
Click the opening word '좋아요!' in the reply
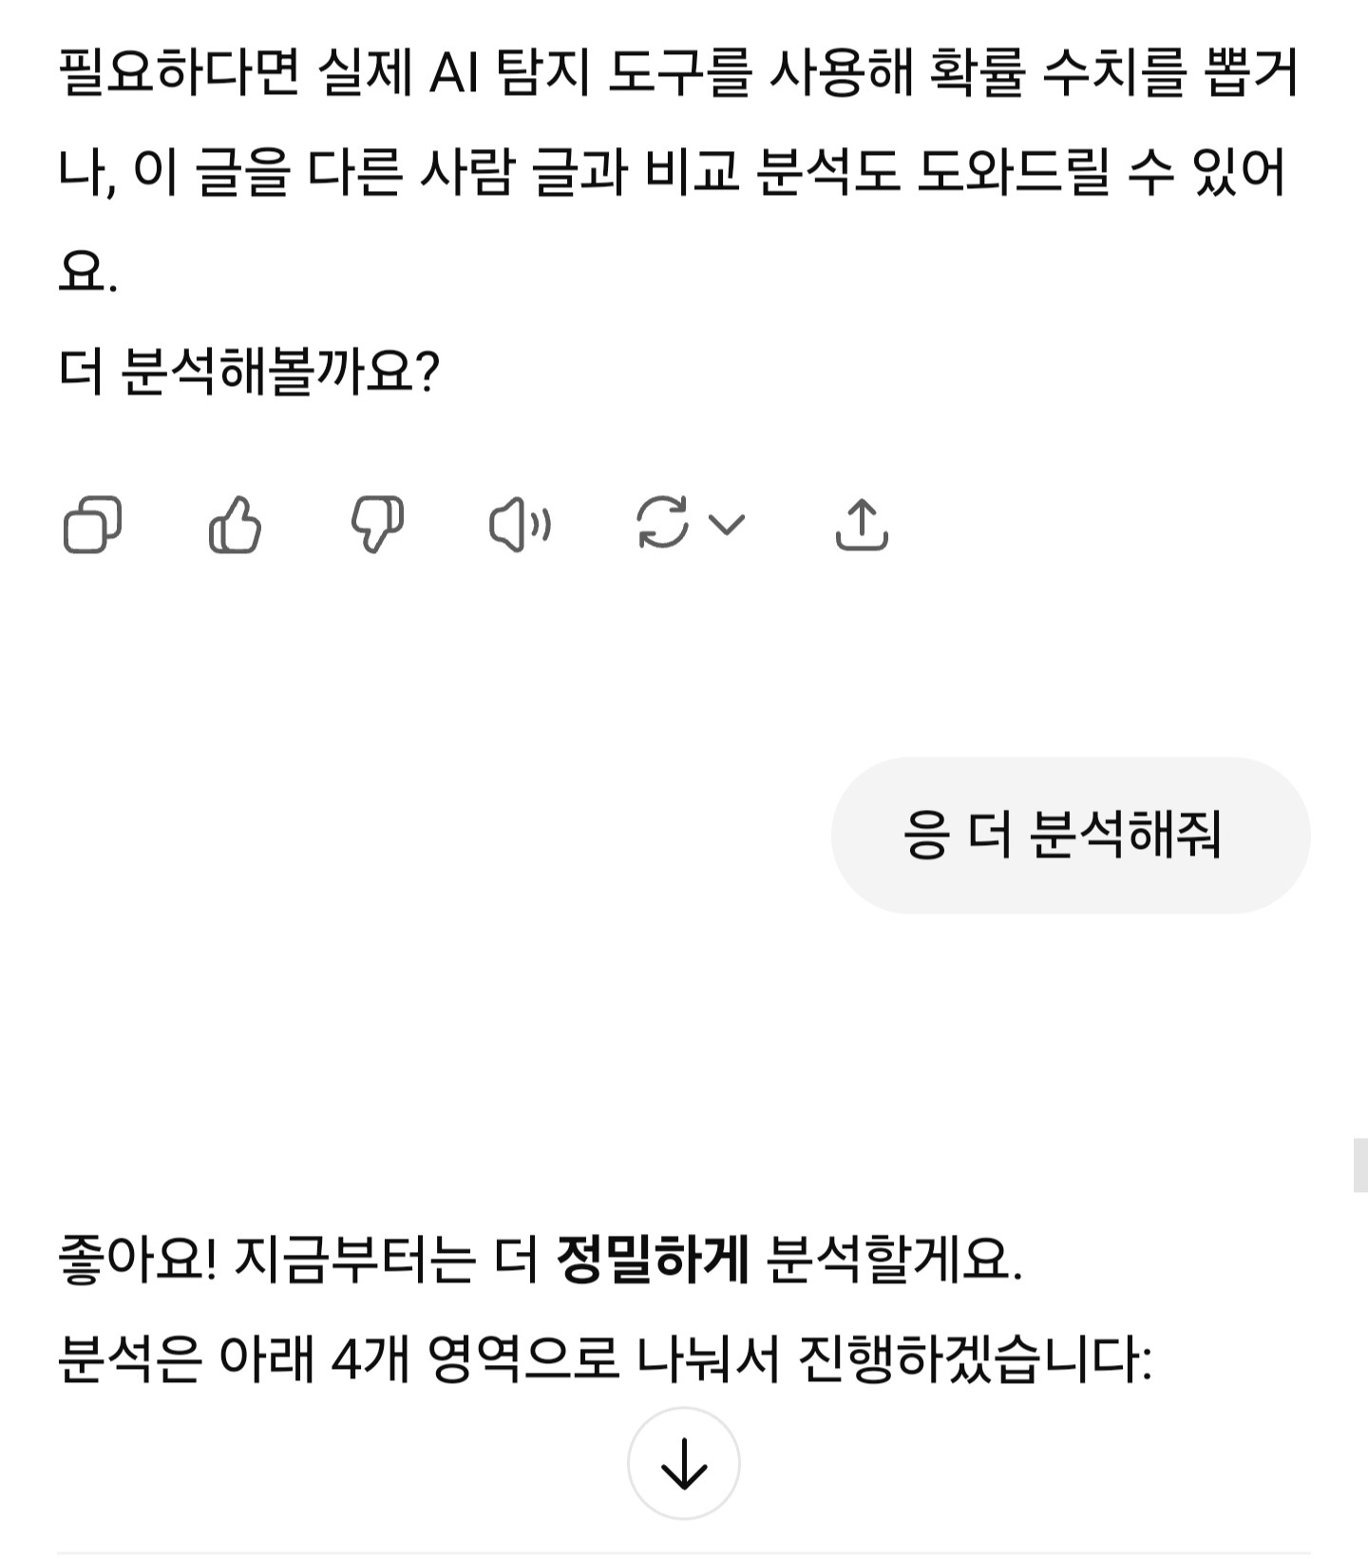pyautogui.click(x=139, y=1261)
